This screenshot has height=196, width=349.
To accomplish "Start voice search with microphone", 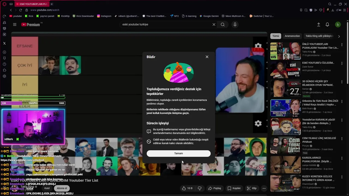I will (235, 24).
